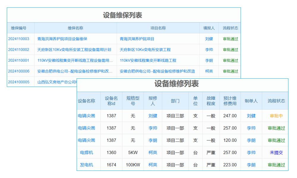Click 审批通过 status on record 2024110002

[230, 50]
